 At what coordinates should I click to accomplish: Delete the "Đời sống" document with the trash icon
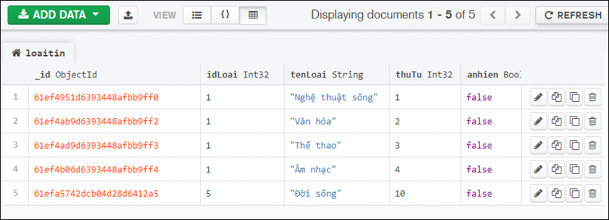[592, 193]
